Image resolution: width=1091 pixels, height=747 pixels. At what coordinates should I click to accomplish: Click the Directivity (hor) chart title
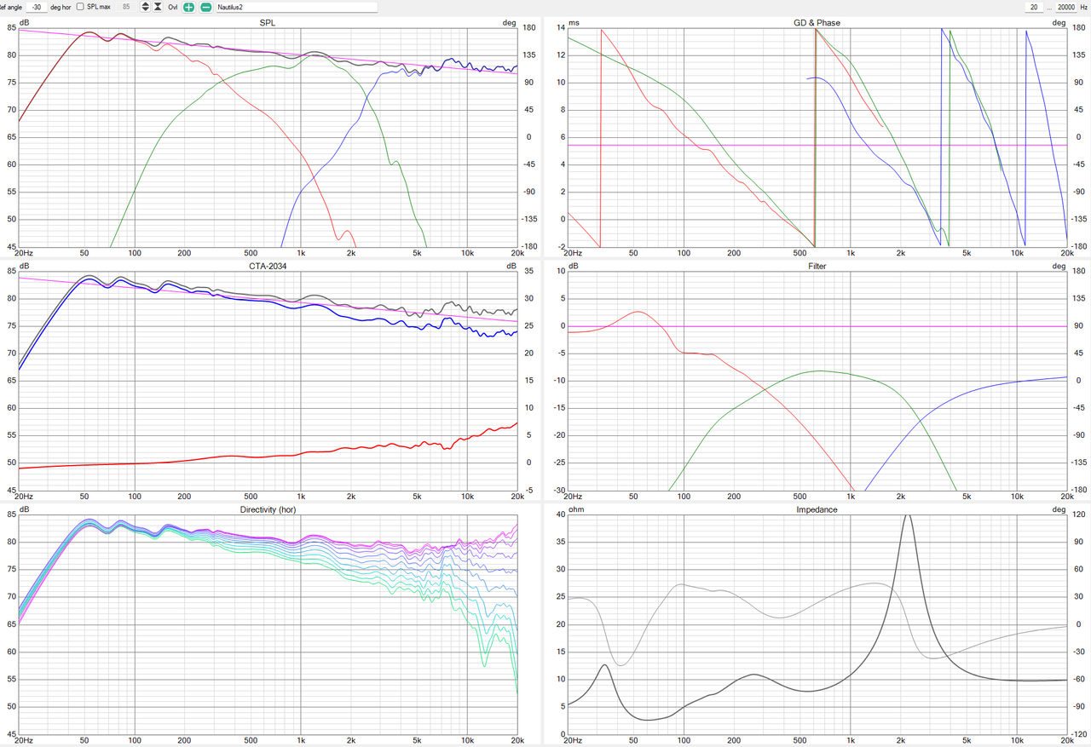(267, 509)
